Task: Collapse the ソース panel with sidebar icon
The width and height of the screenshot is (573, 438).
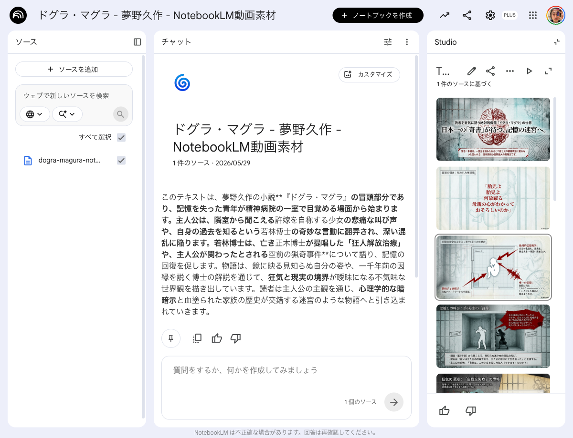Action: [138, 42]
